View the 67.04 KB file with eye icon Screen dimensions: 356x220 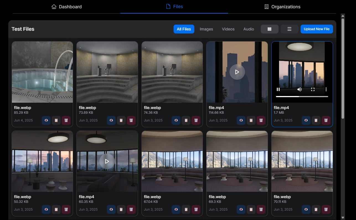pos(176,209)
